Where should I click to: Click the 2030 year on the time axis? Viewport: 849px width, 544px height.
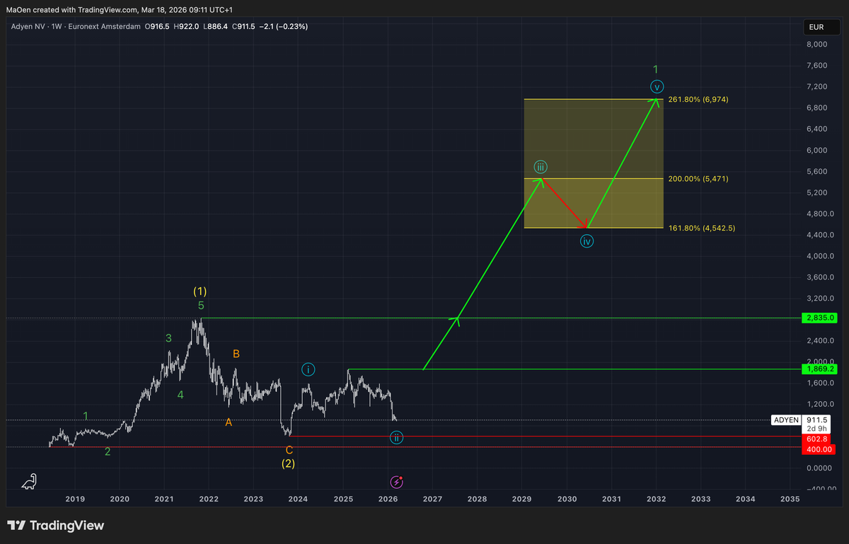567,499
